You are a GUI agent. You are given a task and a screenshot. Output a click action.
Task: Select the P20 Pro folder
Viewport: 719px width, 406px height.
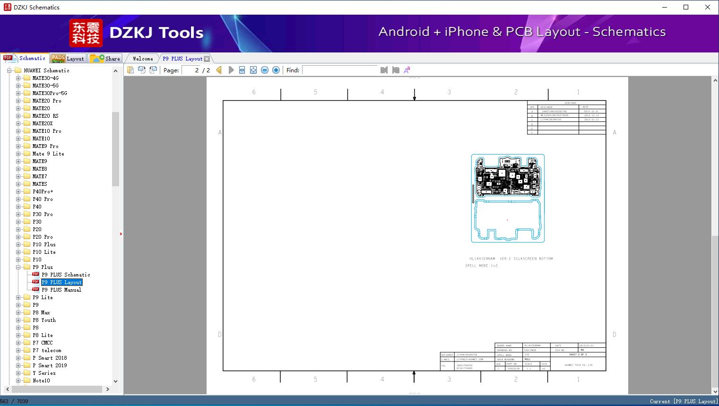point(43,237)
